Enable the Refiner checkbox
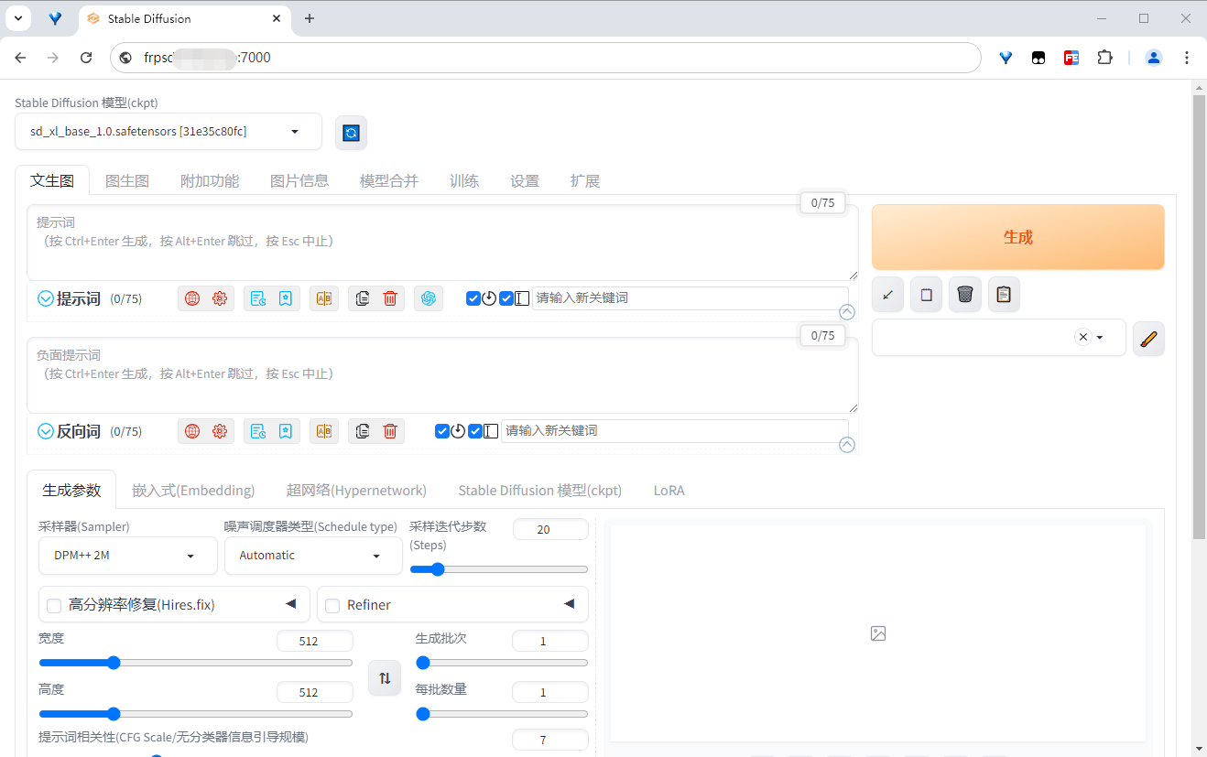This screenshot has height=757, width=1207. [x=332, y=606]
